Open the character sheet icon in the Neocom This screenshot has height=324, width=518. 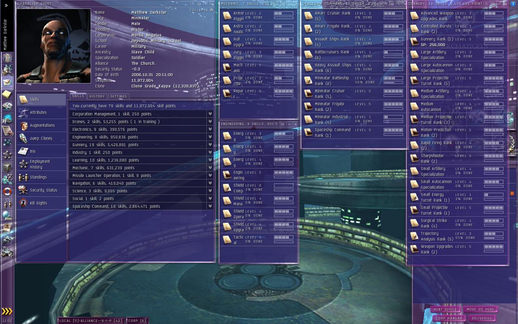pos(7,58)
